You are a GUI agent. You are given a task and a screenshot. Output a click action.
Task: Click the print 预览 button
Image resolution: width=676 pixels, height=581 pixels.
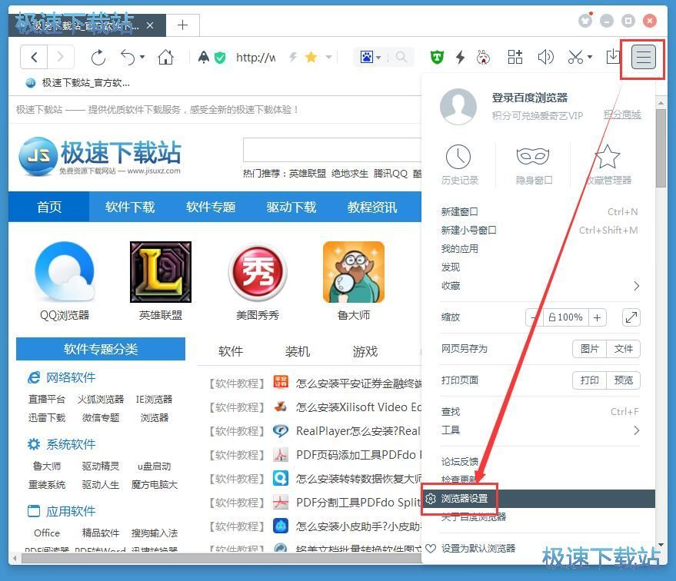pos(624,380)
